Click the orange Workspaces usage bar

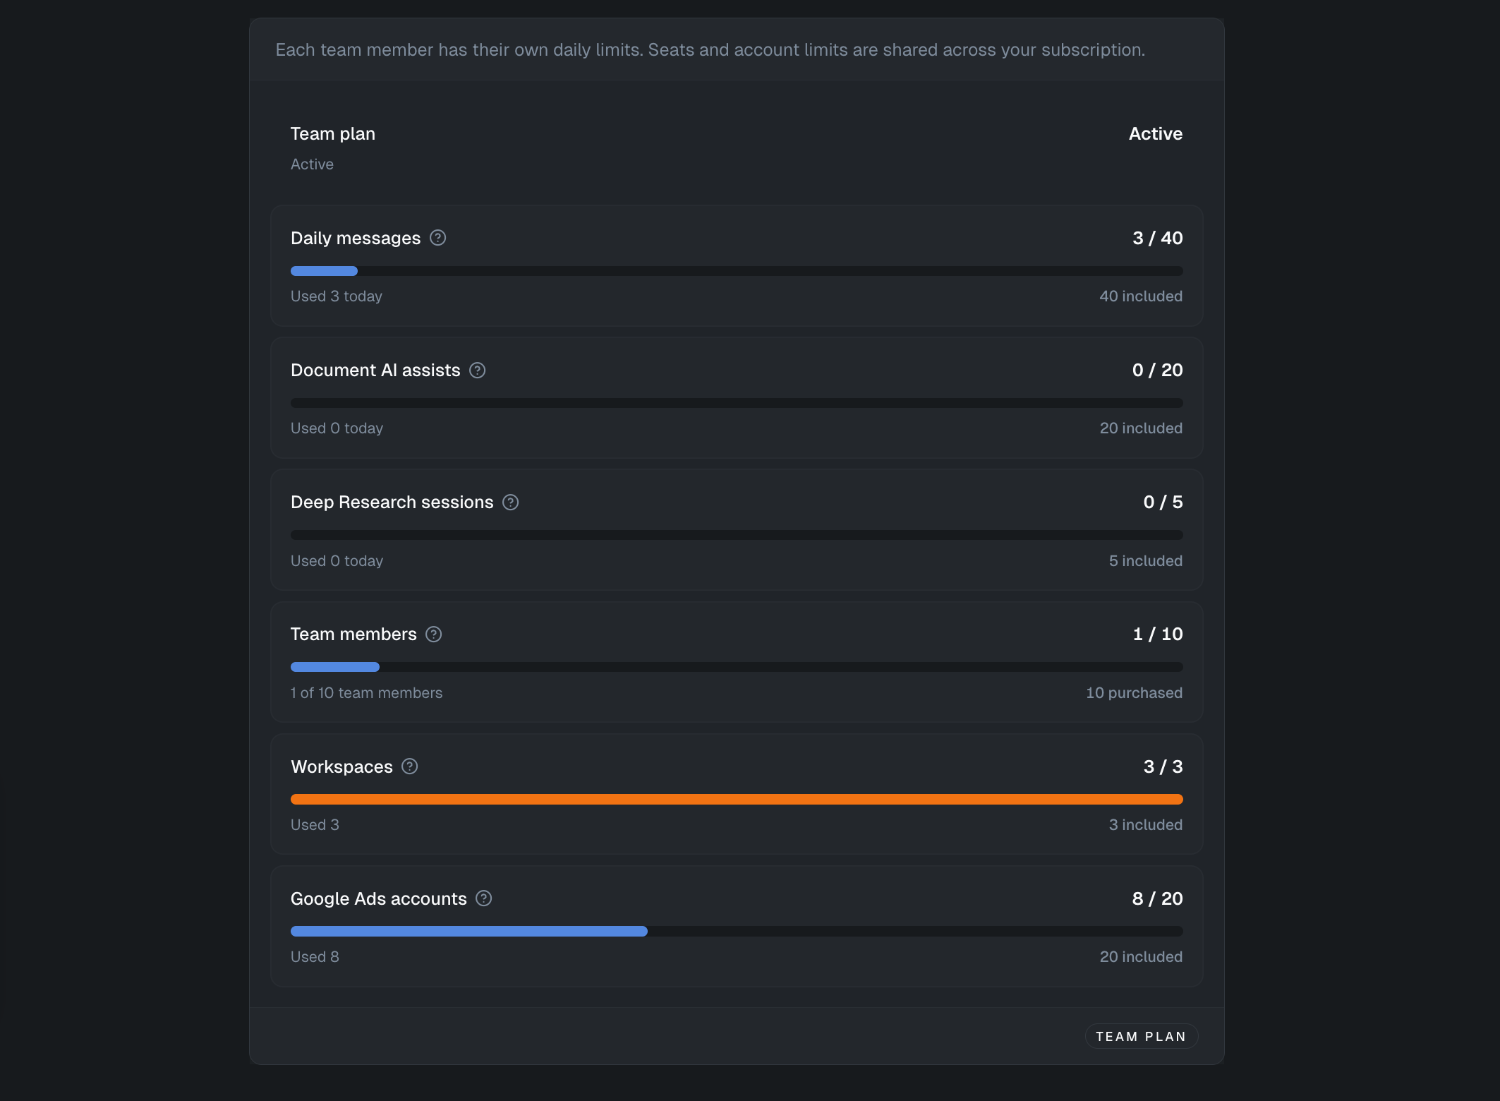pos(736,800)
